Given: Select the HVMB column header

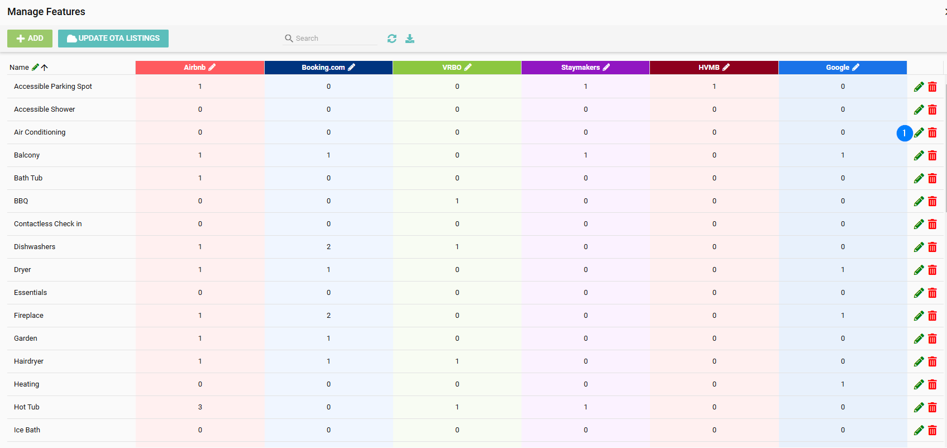Looking at the screenshot, I should pos(709,68).
